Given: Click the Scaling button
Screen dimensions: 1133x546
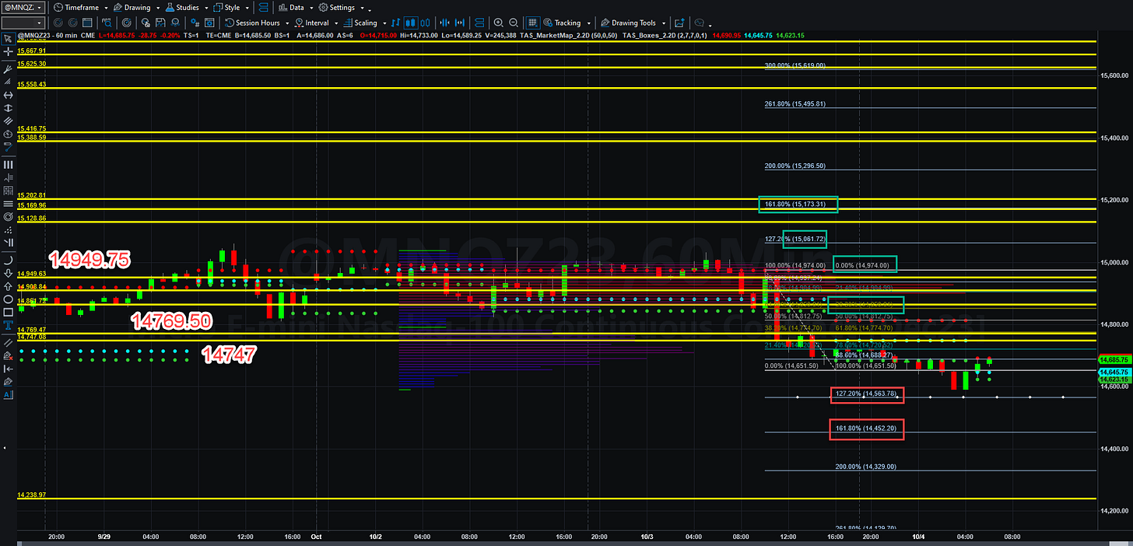Looking at the screenshot, I should click(x=366, y=23).
